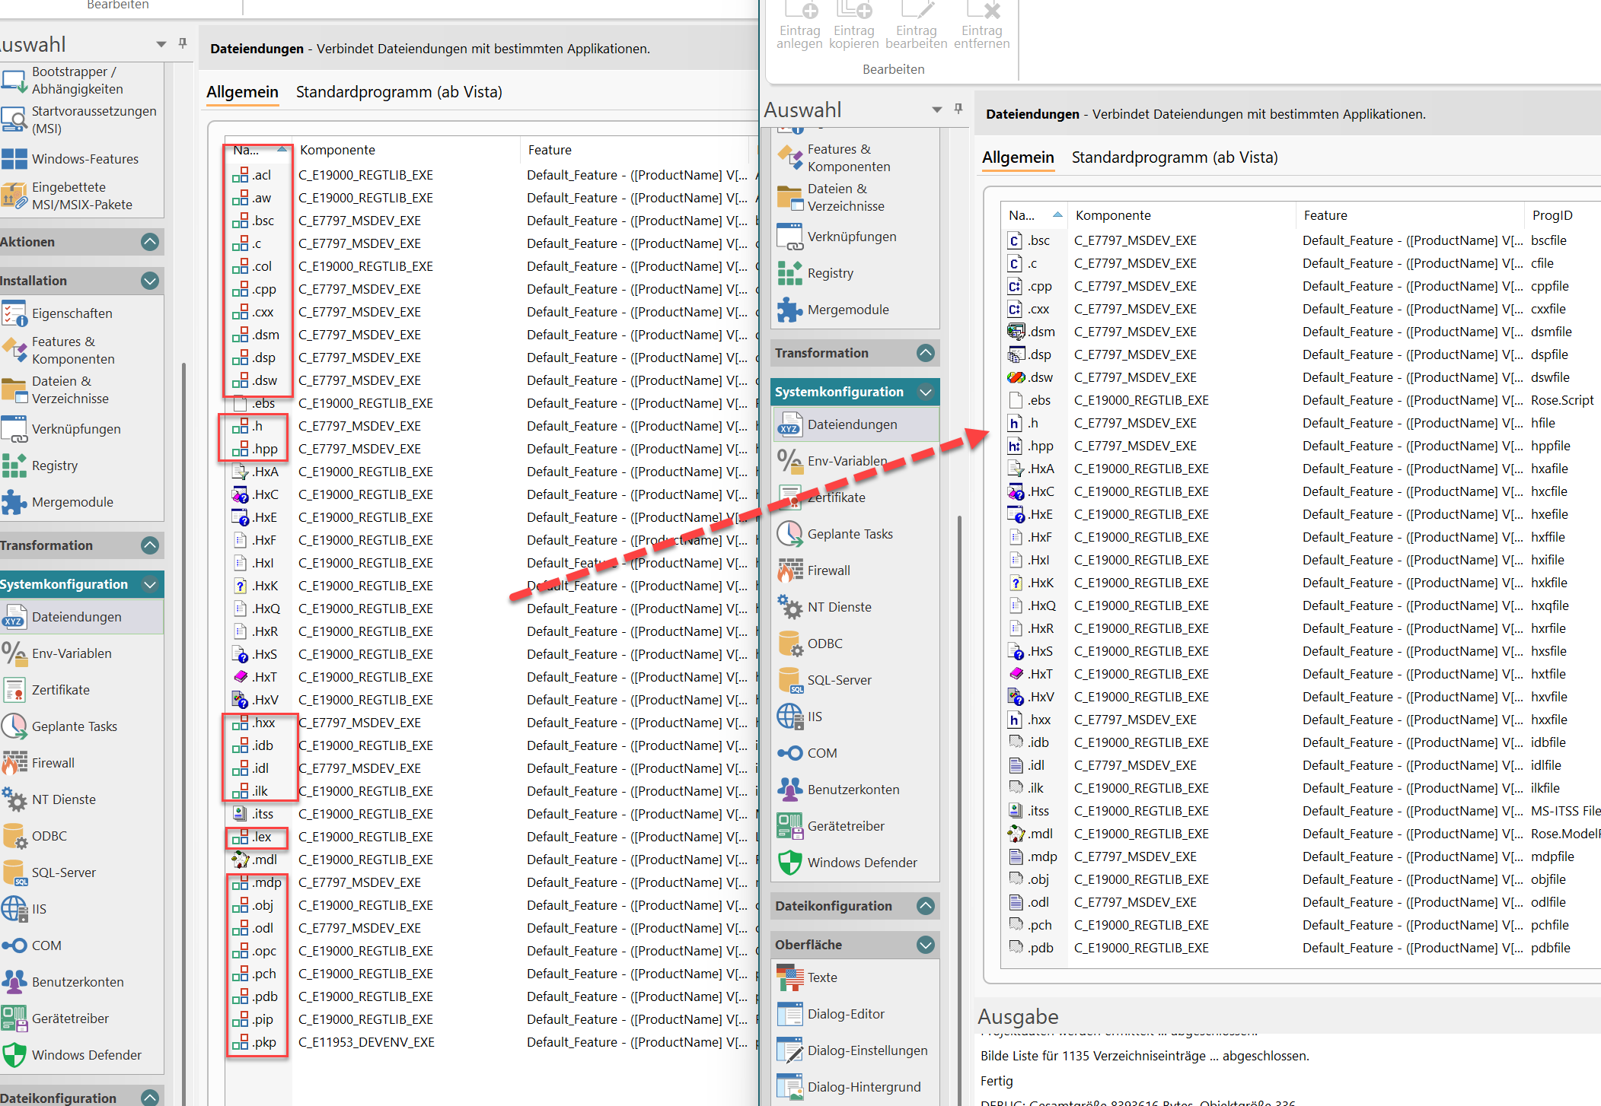This screenshot has width=1601, height=1106.
Task: Open NT Dienste gear icon in left window
Action: pos(14,799)
